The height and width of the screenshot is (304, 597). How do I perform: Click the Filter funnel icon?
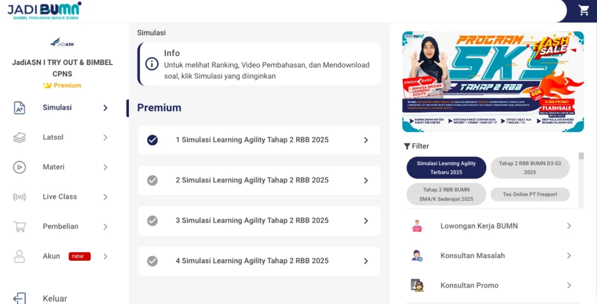[x=407, y=146]
